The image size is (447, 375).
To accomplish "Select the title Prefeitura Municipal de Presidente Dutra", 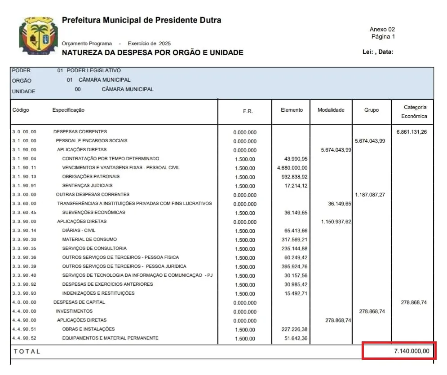I will tap(142, 20).
